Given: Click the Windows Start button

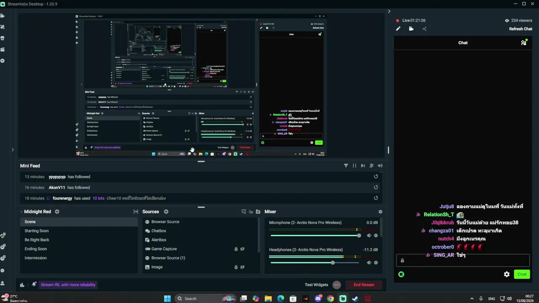Looking at the screenshot, I should point(167,299).
